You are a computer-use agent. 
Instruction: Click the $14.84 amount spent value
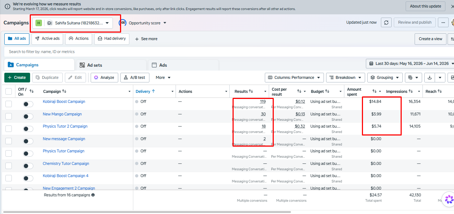point(375,102)
